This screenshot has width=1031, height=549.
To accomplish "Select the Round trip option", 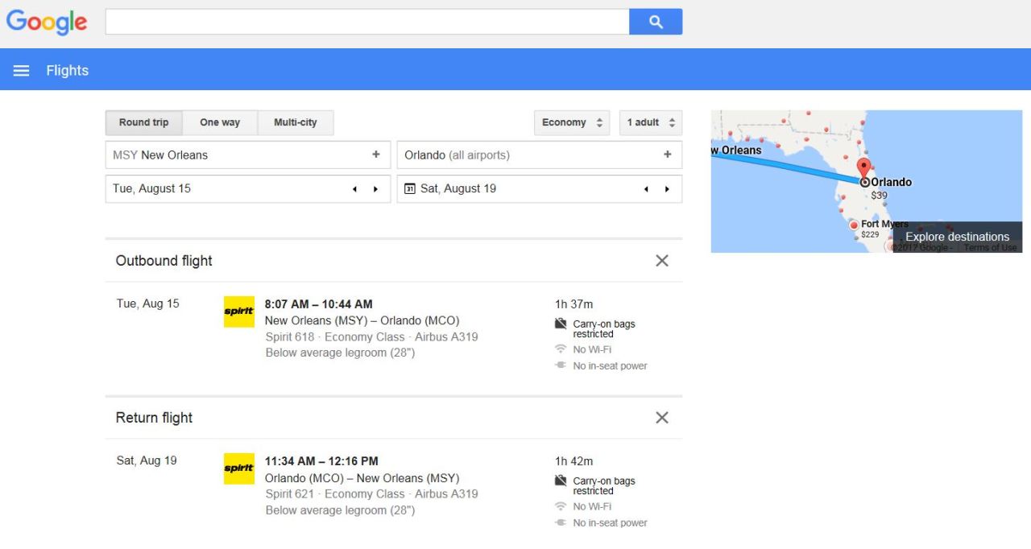I will click(143, 122).
